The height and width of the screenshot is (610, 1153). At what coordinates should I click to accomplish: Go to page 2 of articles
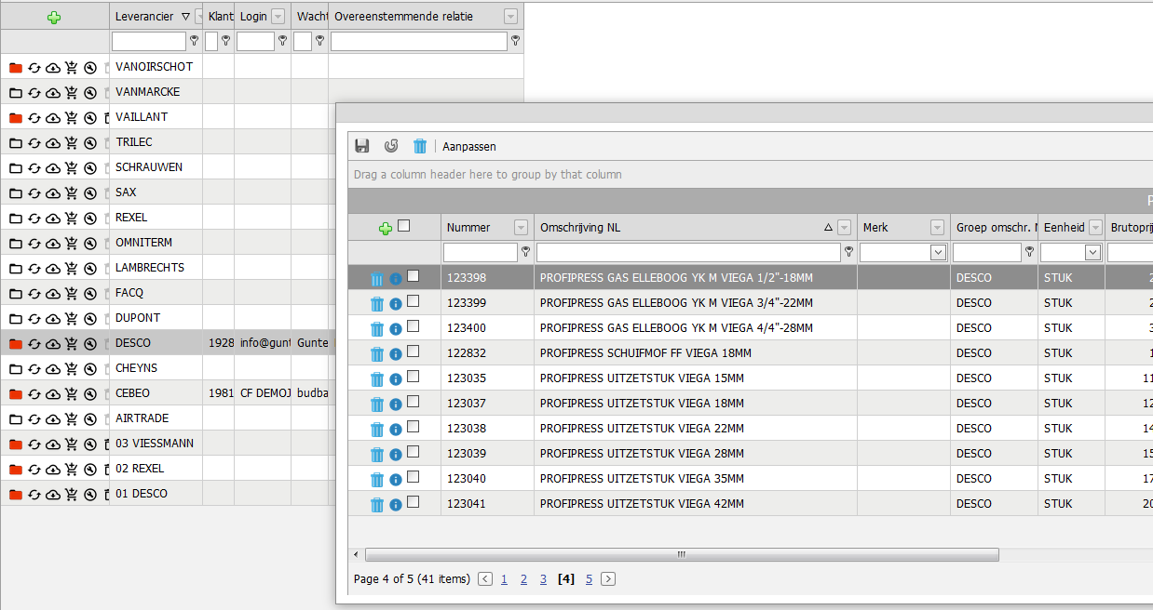pos(523,579)
